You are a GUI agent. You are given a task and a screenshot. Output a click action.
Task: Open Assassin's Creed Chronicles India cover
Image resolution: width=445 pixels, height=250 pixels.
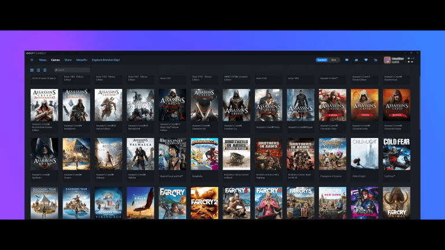click(x=365, y=105)
